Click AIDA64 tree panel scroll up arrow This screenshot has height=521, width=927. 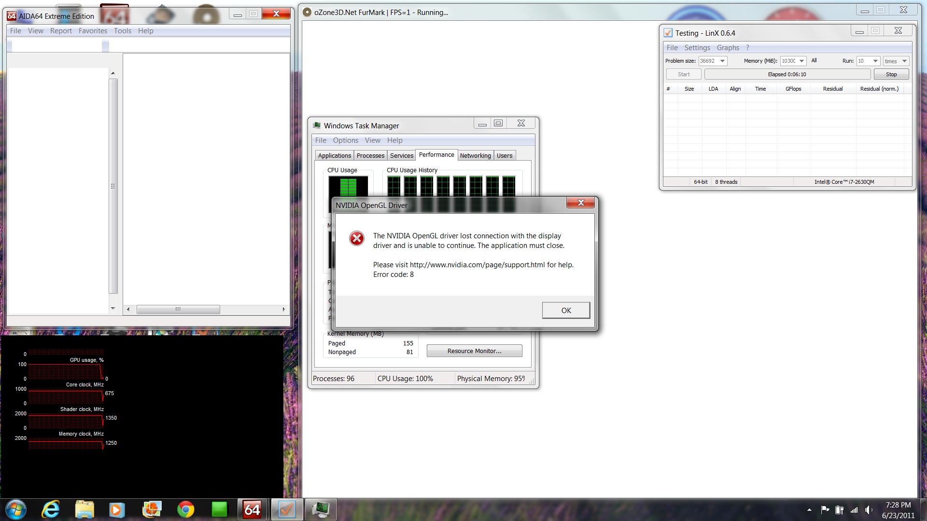113,73
